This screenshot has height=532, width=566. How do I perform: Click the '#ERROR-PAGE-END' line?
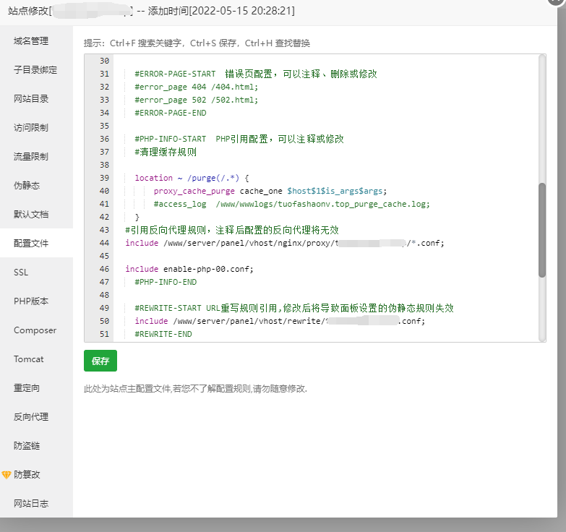171,113
